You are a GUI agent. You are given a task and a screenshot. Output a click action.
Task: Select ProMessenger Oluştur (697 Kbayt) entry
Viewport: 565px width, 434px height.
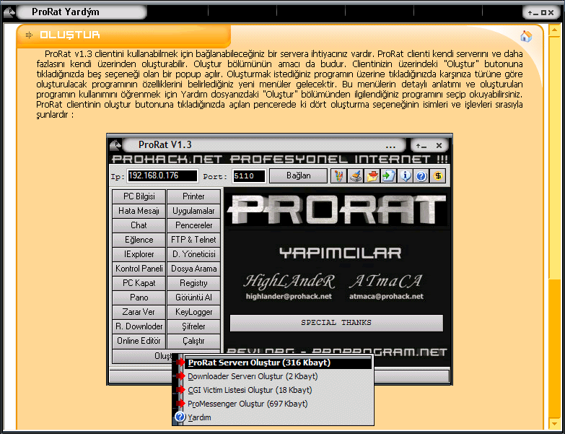click(248, 404)
